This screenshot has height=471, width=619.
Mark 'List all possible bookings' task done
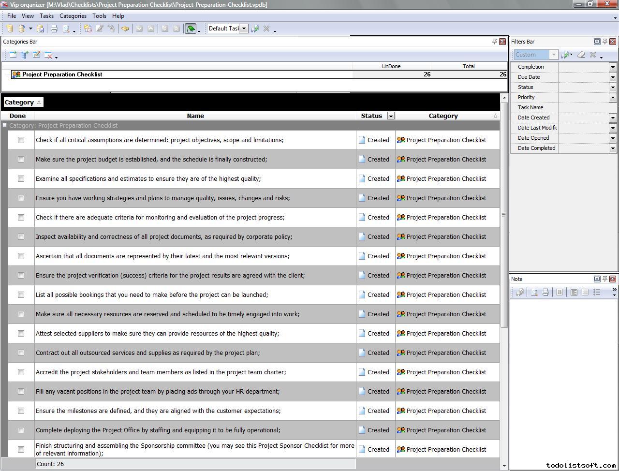pos(21,295)
